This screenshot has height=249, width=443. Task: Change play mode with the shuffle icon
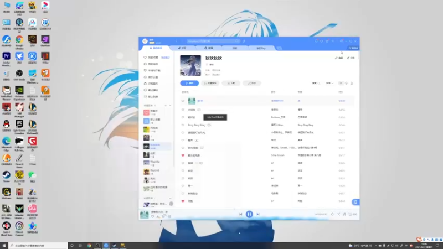(x=338, y=214)
